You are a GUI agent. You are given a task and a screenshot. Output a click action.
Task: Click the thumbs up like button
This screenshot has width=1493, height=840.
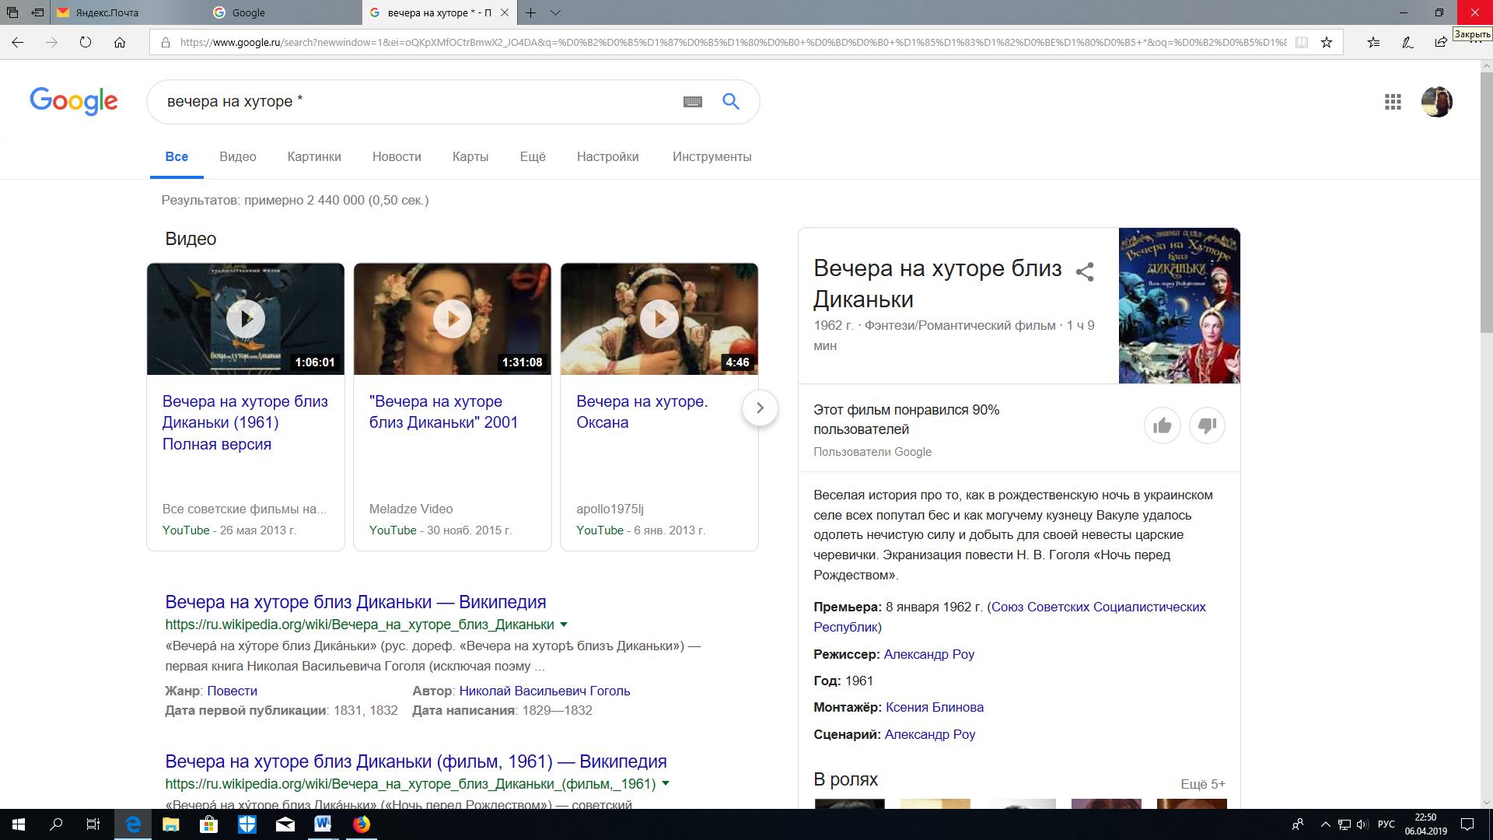point(1162,425)
